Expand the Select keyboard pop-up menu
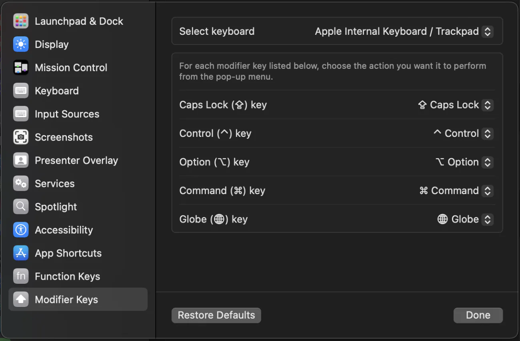This screenshot has height=341, width=520. tap(404, 31)
